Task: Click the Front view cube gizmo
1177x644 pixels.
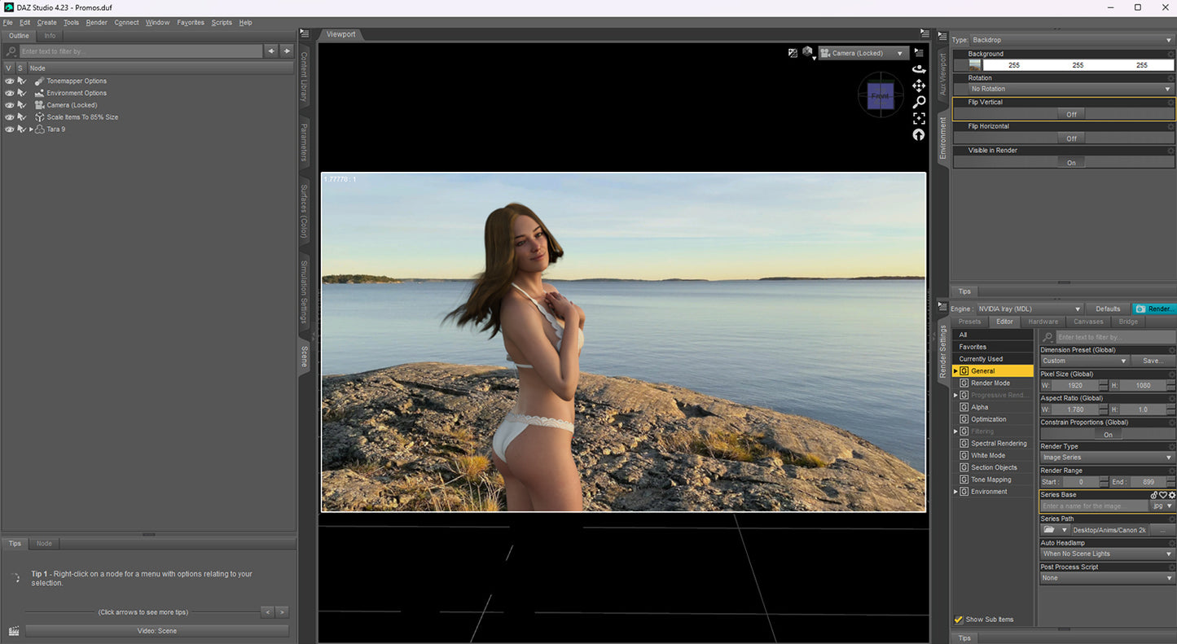Action: (x=880, y=95)
